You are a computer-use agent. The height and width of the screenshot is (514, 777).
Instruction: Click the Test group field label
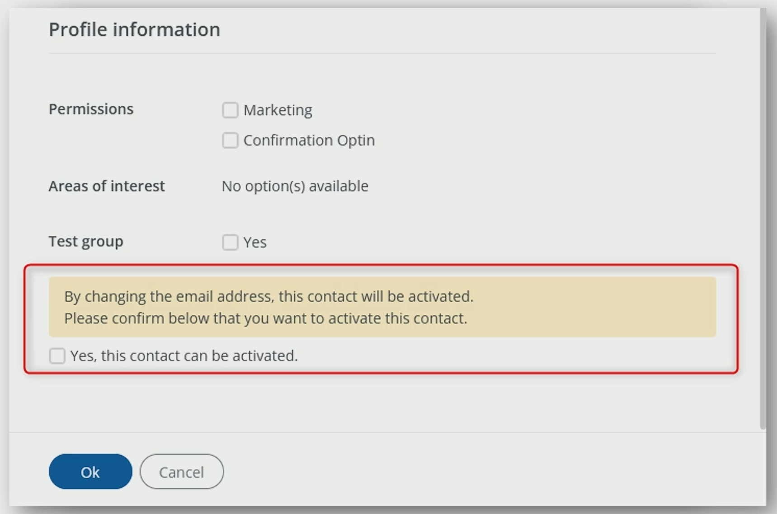(86, 242)
